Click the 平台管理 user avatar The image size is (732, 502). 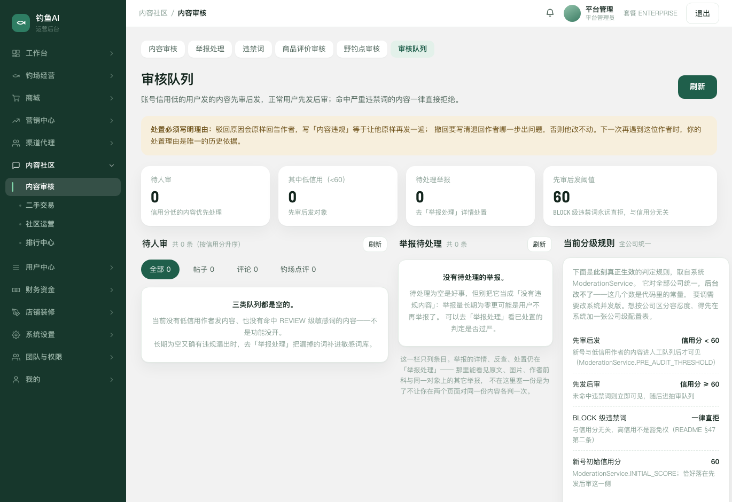click(572, 13)
